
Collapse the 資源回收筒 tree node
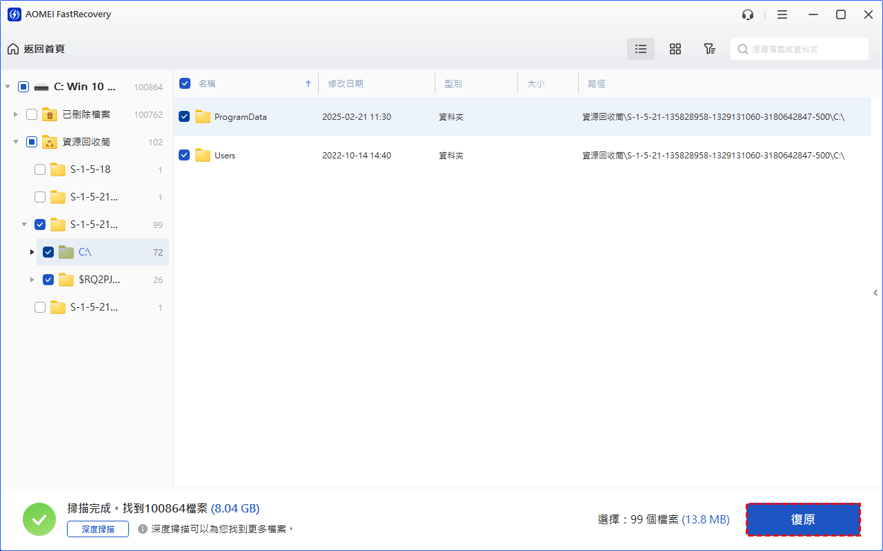click(16, 142)
